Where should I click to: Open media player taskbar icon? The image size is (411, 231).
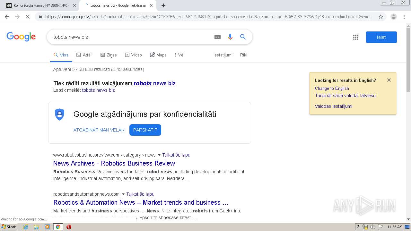47,227
